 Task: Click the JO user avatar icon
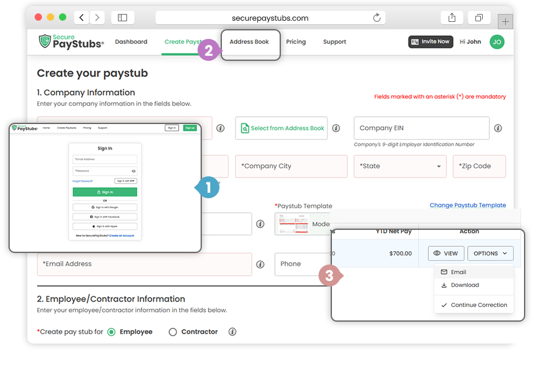(x=497, y=42)
